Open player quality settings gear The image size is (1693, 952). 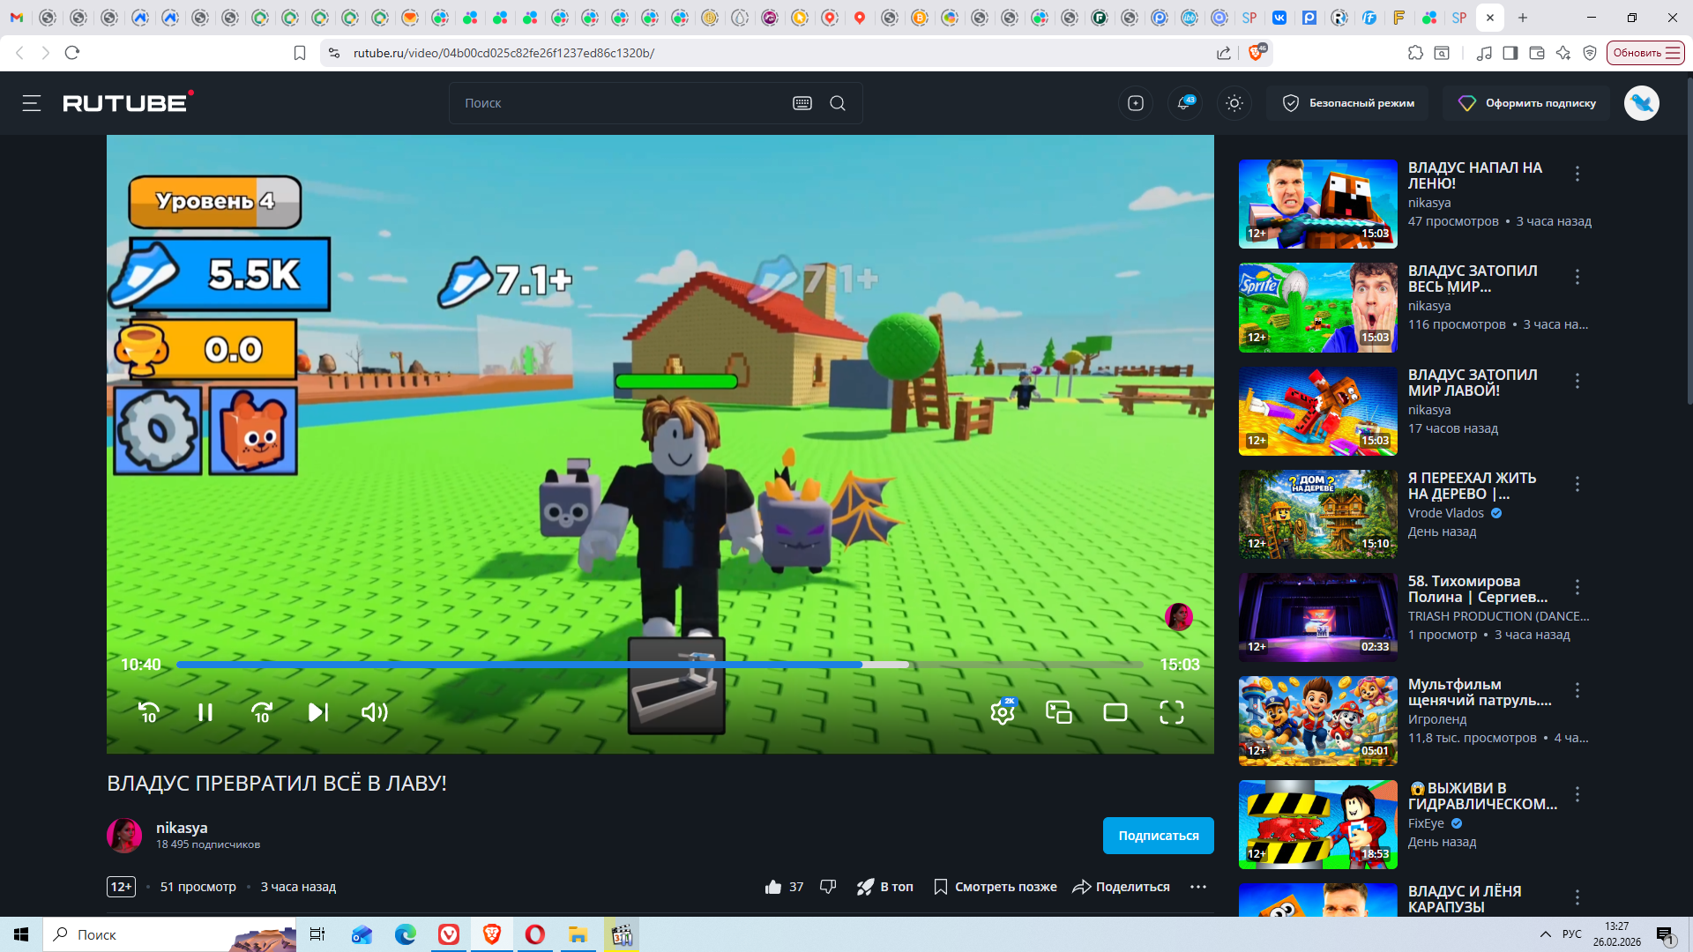pyautogui.click(x=1003, y=712)
